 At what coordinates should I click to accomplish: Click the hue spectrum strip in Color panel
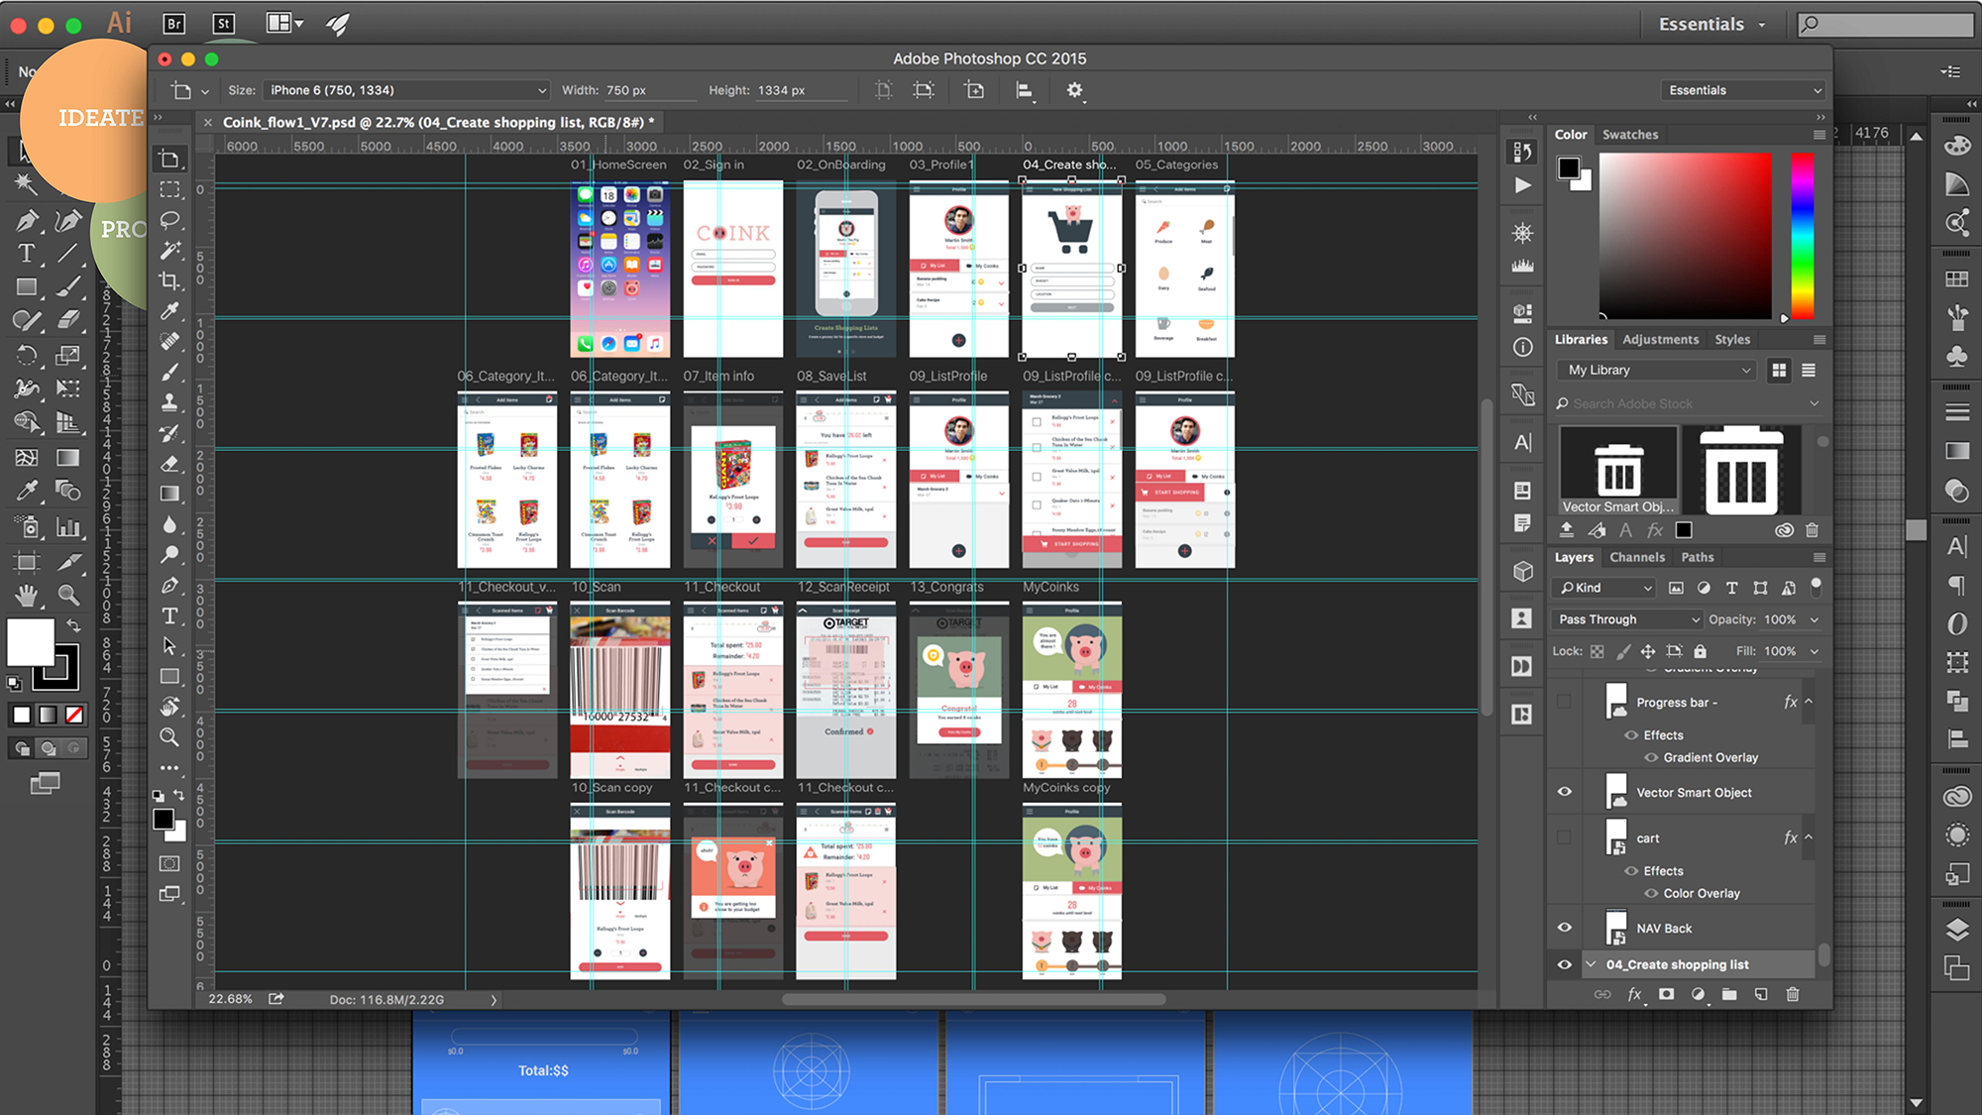click(x=1802, y=235)
